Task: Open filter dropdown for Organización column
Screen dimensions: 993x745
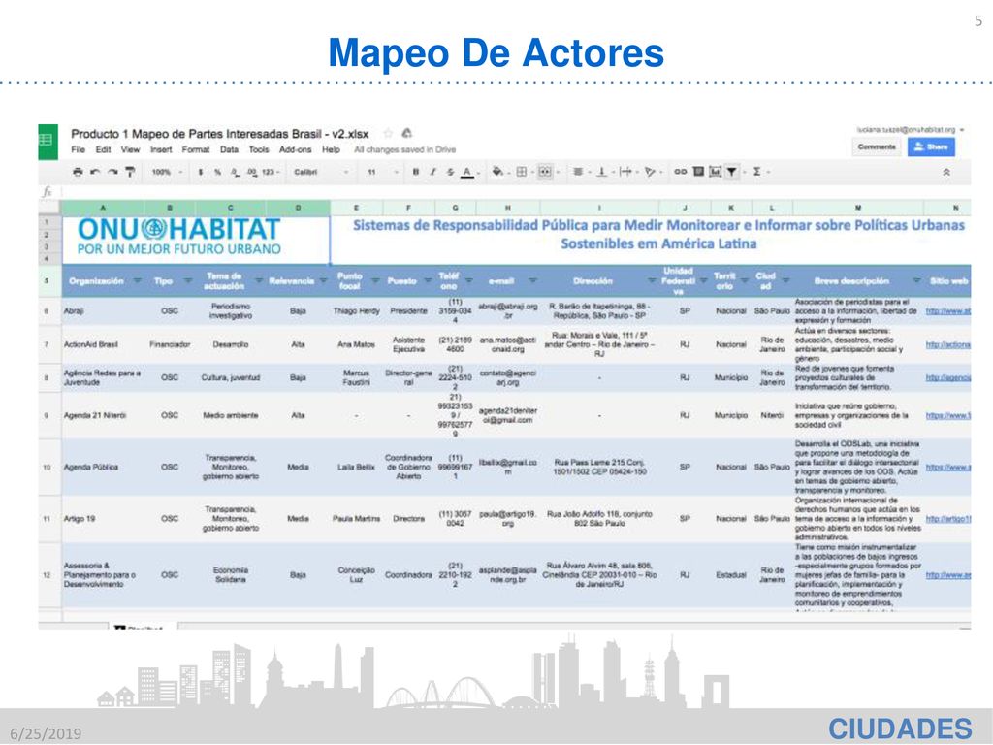Action: 137,280
